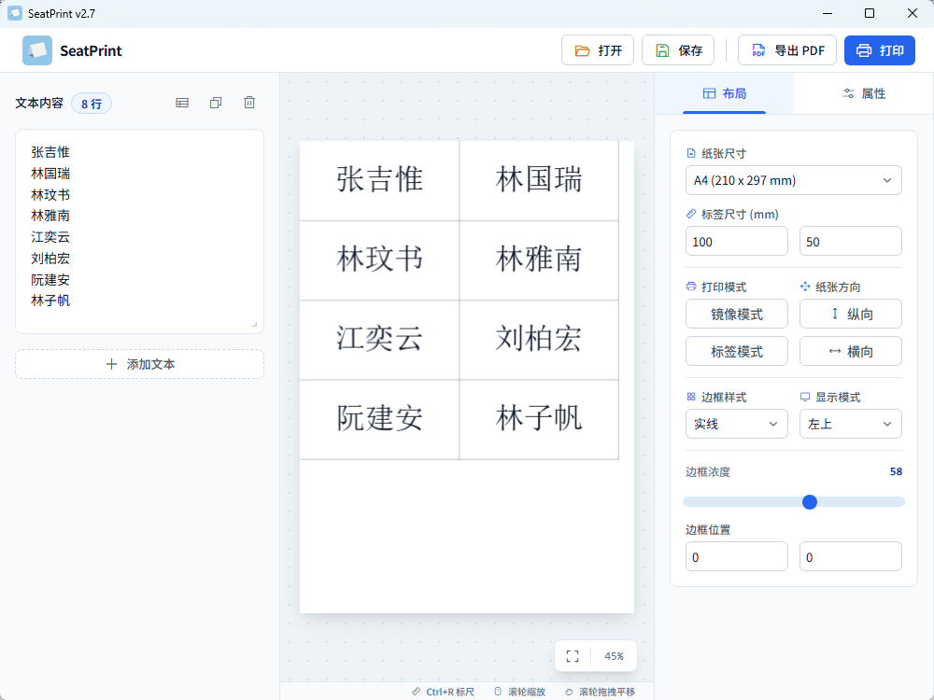
Task: Set paper orientation to 纵向
Action: [850, 315]
